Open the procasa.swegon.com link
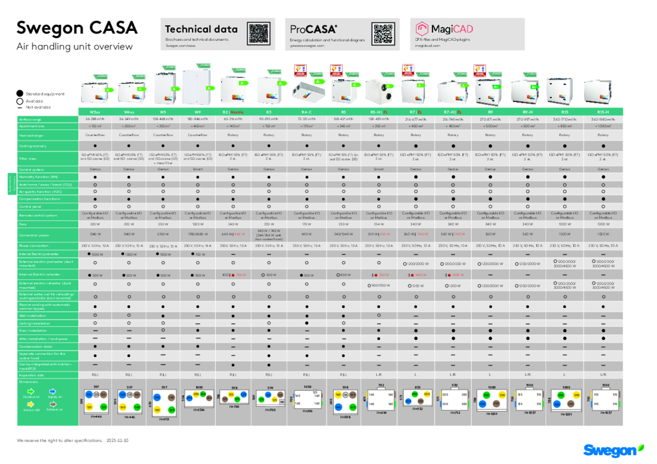This screenshot has width=657, height=464. [307, 46]
